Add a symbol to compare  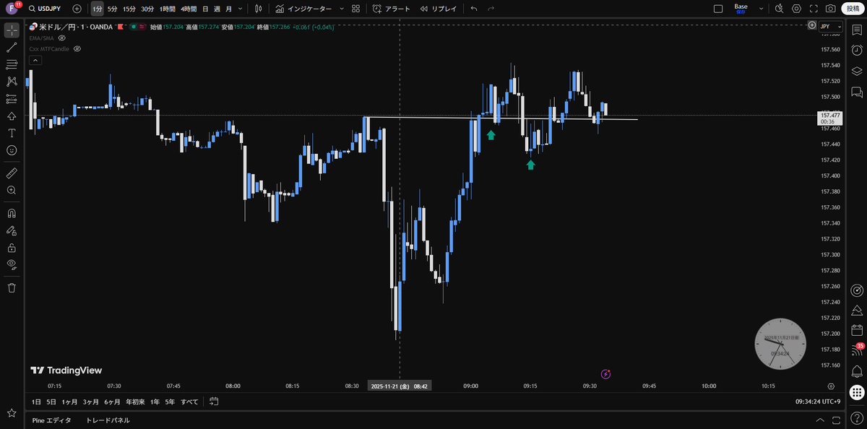77,9
